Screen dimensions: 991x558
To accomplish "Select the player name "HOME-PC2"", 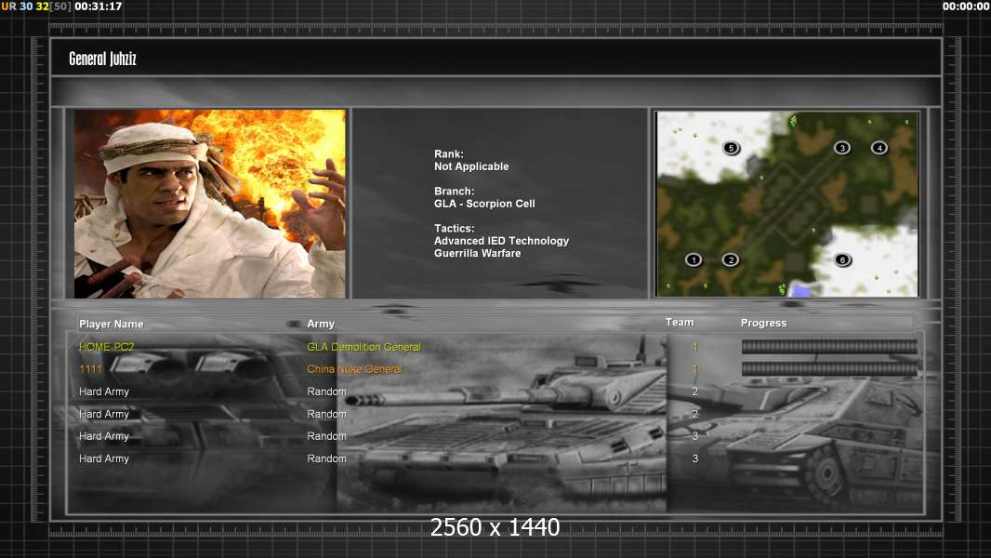I will coord(106,347).
